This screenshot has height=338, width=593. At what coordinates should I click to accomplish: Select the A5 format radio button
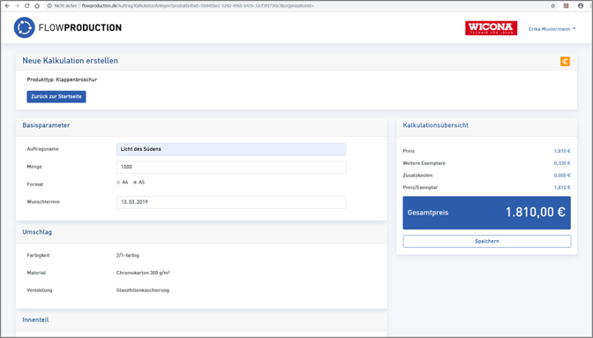click(135, 182)
